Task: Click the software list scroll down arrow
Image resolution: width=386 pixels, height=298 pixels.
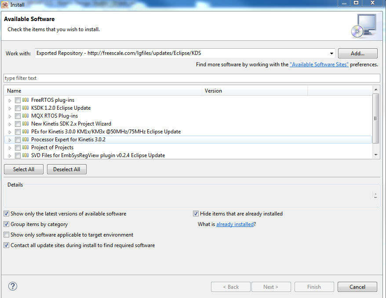Action: pos(375,155)
